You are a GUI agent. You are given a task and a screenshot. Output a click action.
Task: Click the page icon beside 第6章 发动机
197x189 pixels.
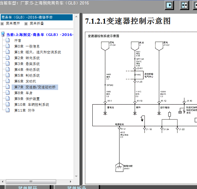[8, 81]
